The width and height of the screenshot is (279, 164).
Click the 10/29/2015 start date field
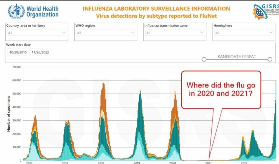pyautogui.click(x=18, y=52)
